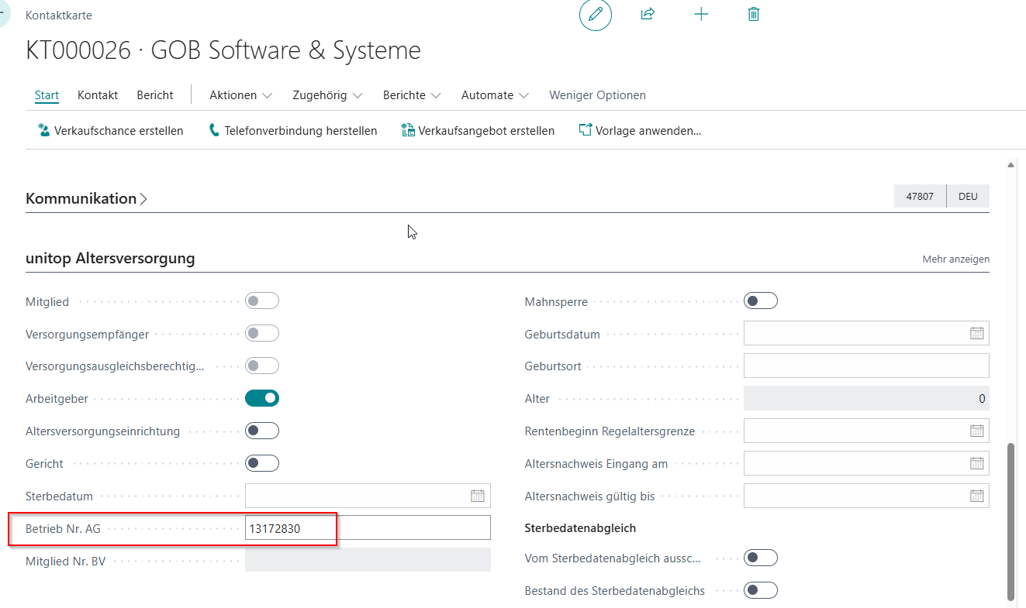The height and width of the screenshot is (608, 1026).
Task: Switch to the Kontakt tab
Action: click(x=98, y=95)
